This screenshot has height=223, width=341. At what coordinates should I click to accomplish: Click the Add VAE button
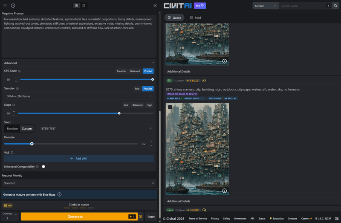click(78, 159)
